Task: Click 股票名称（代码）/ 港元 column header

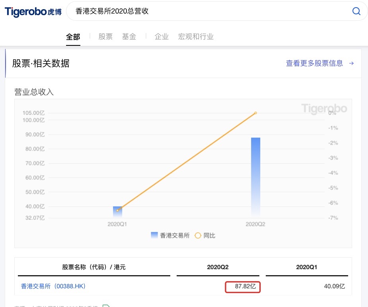Action: pyautogui.click(x=94, y=267)
